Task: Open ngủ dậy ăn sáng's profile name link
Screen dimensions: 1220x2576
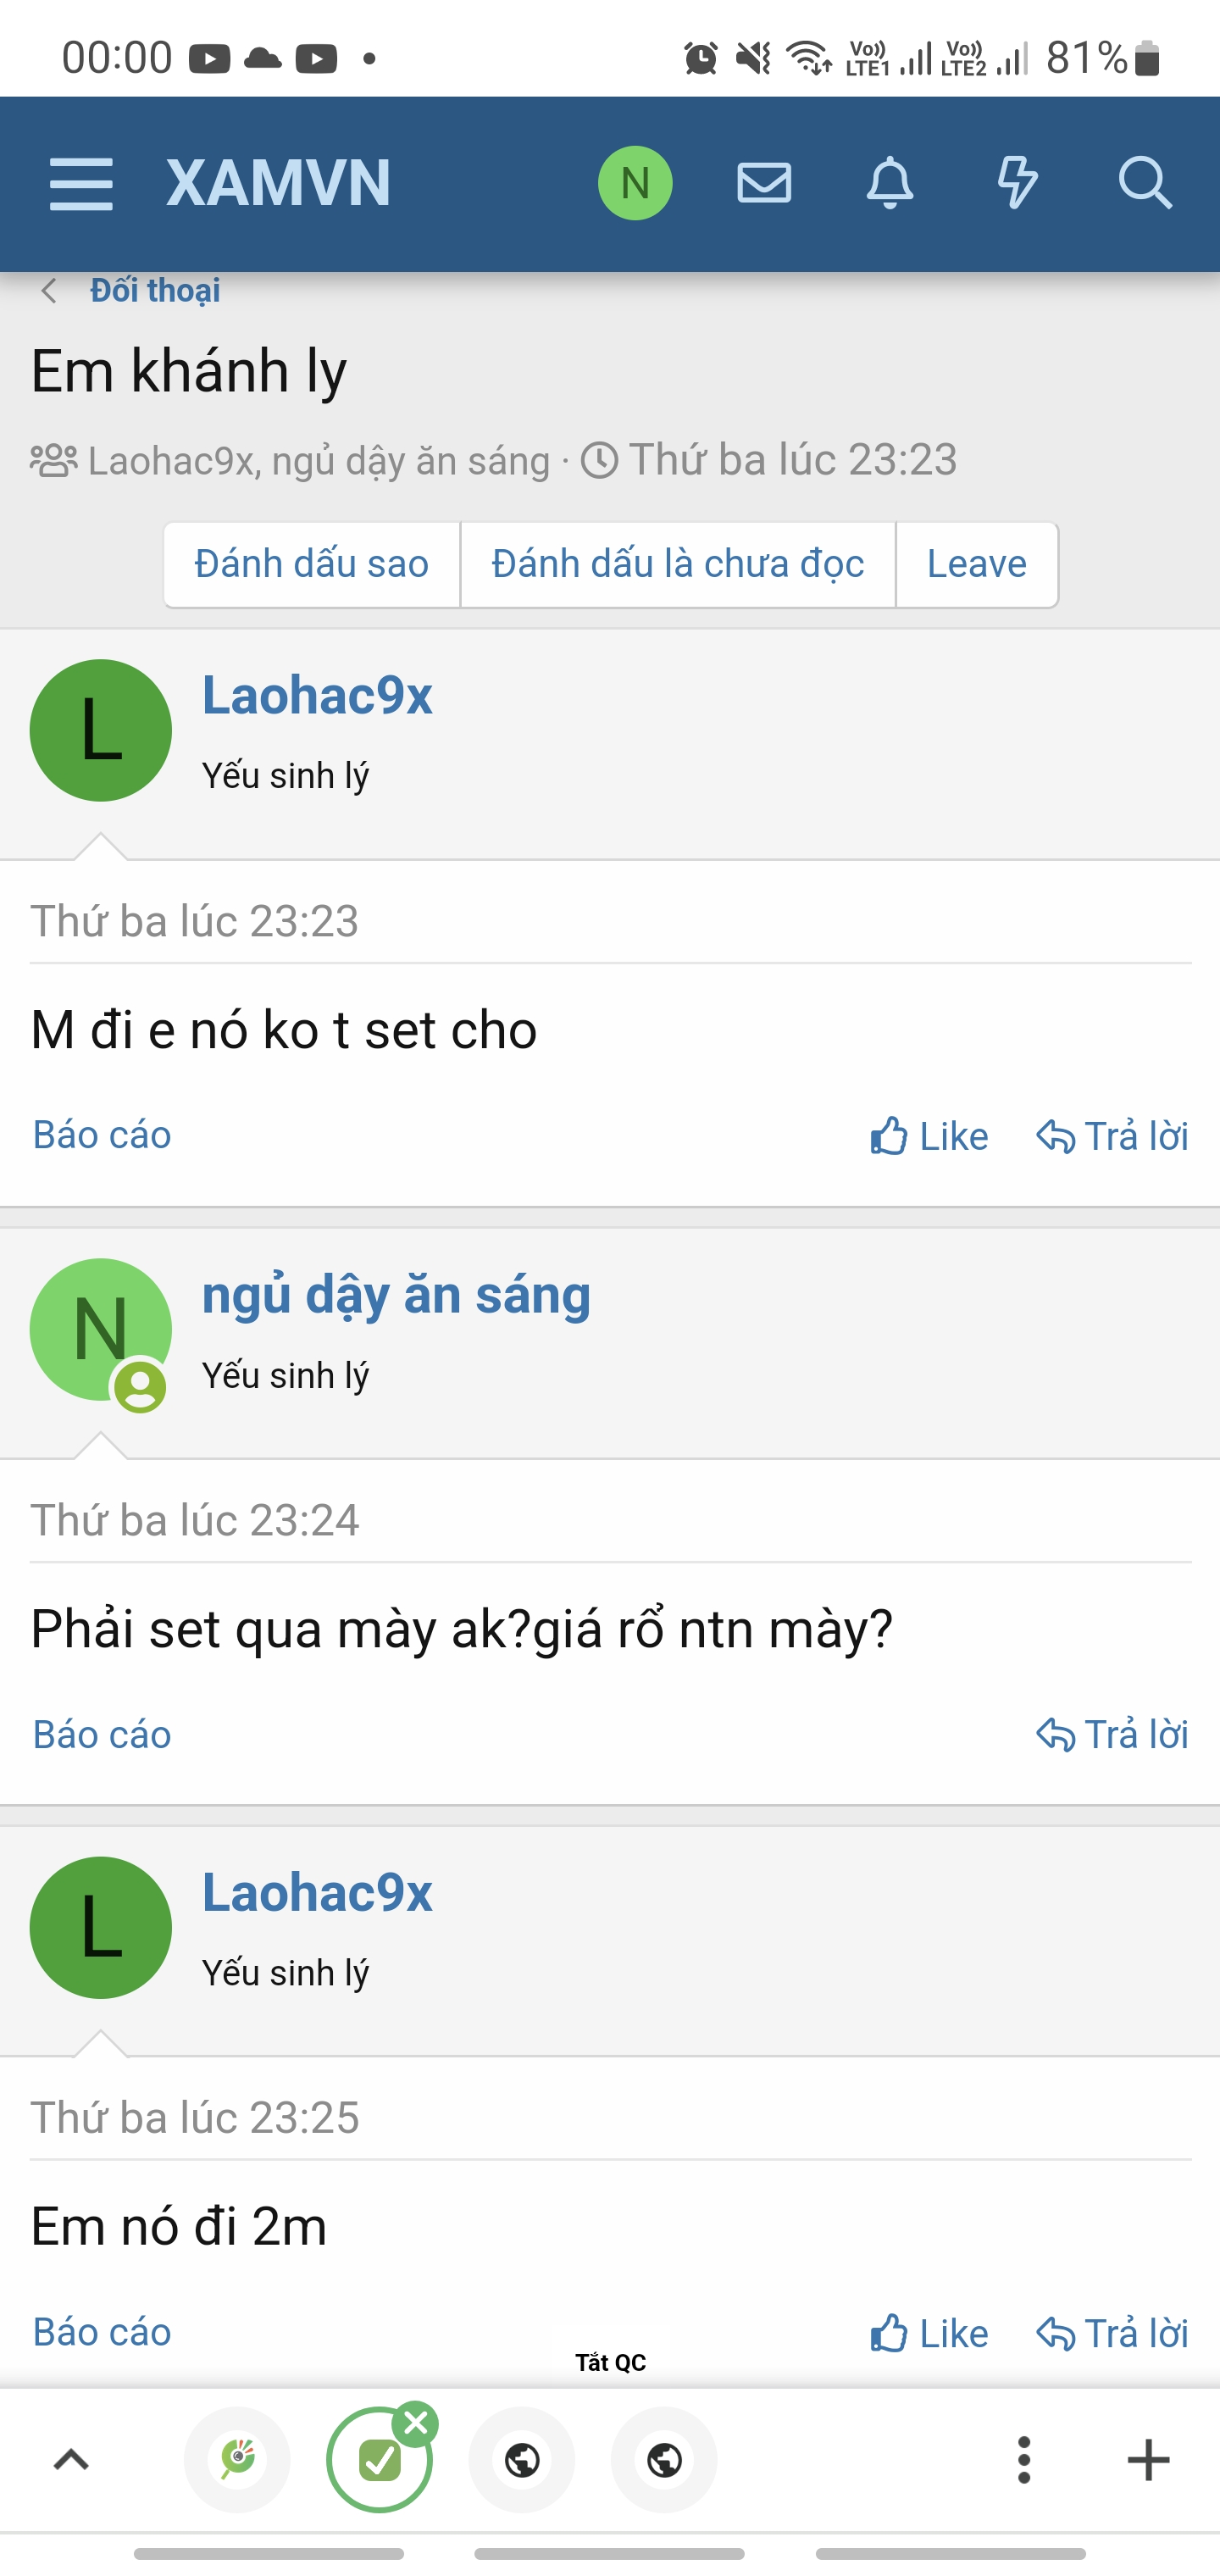Action: (x=396, y=1295)
